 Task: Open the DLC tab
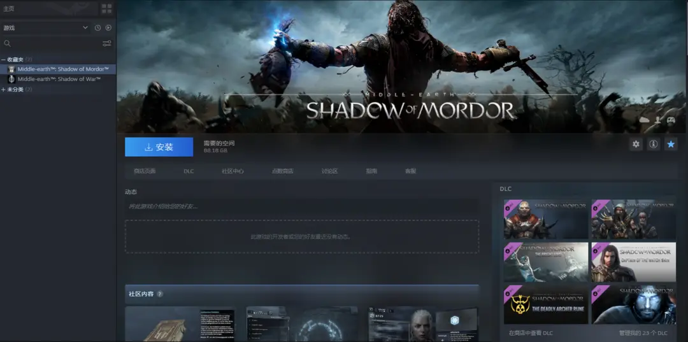pos(189,171)
